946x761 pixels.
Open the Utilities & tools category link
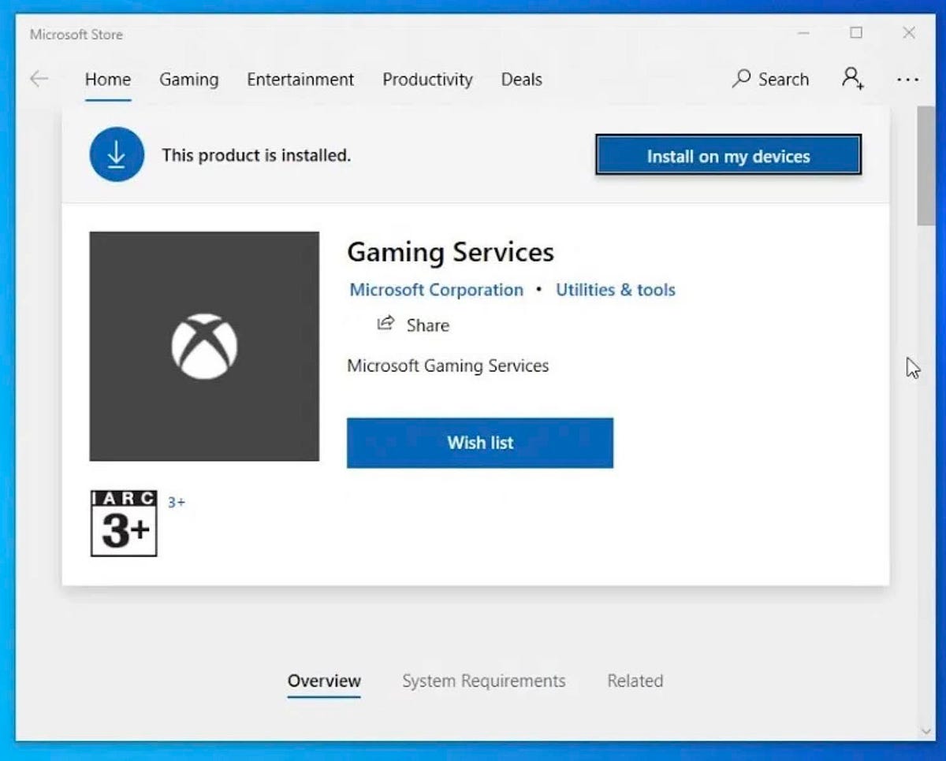(x=615, y=290)
